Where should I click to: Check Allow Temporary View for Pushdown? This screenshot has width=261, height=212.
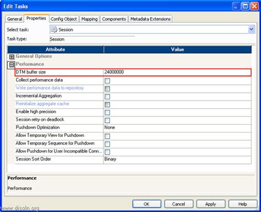point(107,136)
